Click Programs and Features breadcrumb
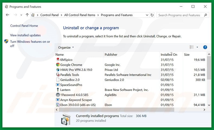 coord(117,15)
